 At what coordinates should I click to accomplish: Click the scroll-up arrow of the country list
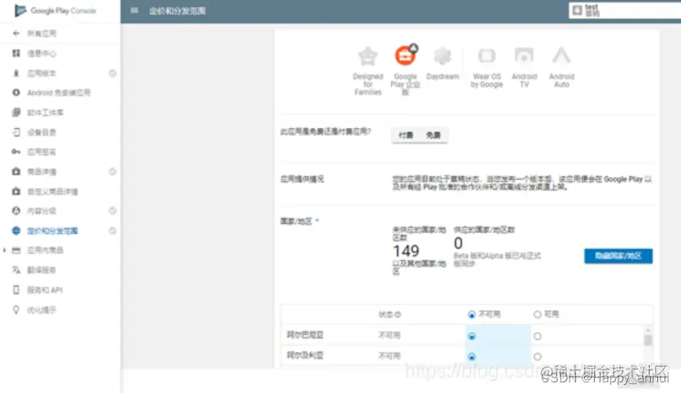648,331
